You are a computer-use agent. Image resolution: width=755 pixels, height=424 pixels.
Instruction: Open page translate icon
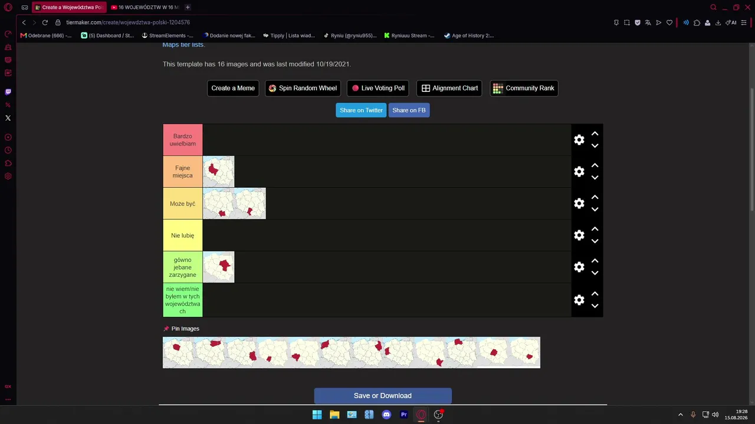click(648, 22)
